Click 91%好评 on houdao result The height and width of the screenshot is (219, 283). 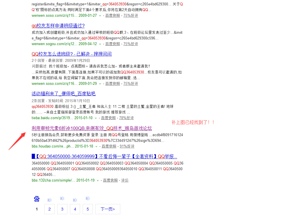click(x=127, y=146)
